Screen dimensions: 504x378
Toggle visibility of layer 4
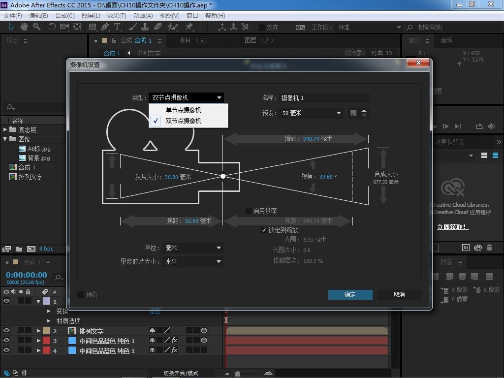(6, 350)
